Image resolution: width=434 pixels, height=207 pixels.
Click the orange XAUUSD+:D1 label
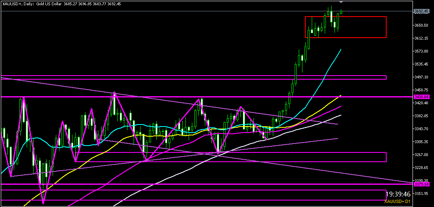click(x=398, y=201)
